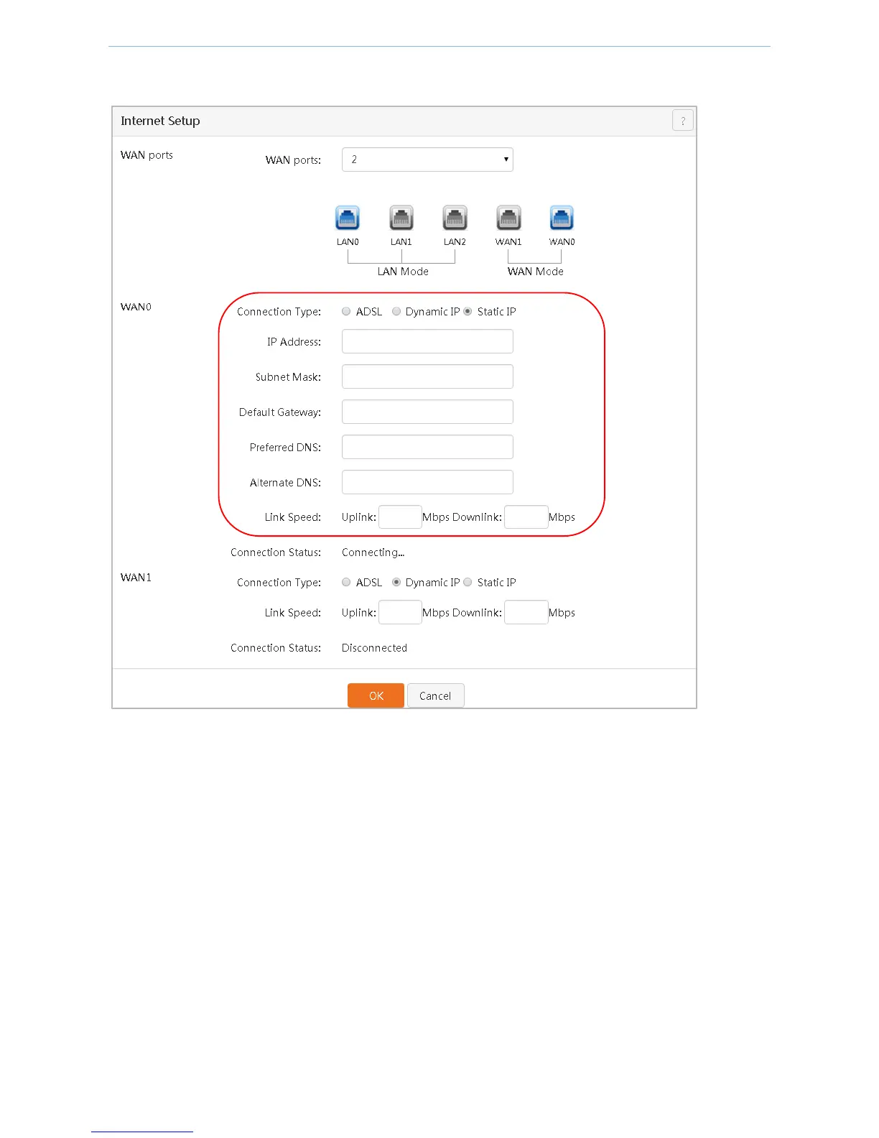Viewport: 879px width, 1138px height.
Task: Confirm settings with the OK button
Action: [376, 695]
